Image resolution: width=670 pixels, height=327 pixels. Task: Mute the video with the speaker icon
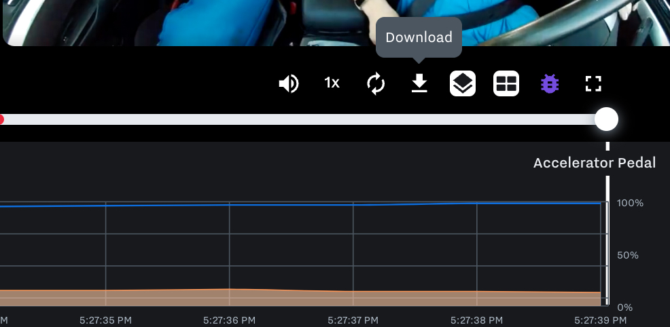[289, 83]
